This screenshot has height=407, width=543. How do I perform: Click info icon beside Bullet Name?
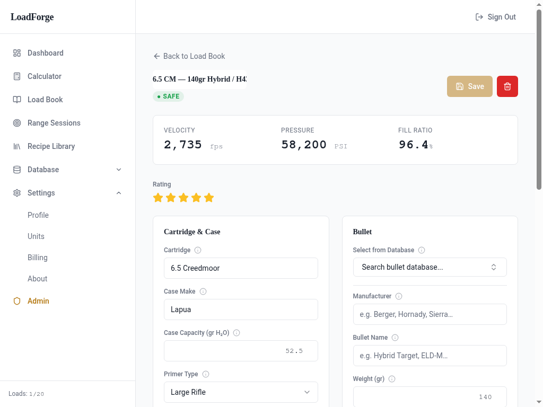click(x=395, y=338)
